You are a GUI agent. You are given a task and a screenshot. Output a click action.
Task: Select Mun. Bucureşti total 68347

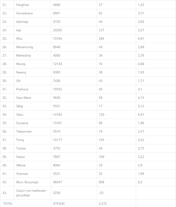(x=58, y=182)
